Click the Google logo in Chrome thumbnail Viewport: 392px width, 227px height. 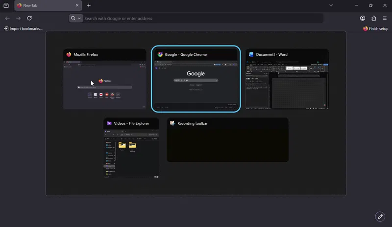(196, 74)
